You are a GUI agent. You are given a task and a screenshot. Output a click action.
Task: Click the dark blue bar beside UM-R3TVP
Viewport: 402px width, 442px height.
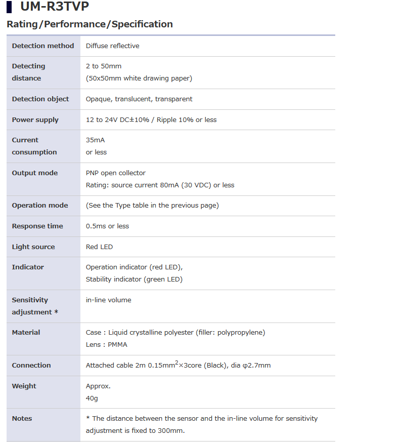pyautogui.click(x=9, y=7)
